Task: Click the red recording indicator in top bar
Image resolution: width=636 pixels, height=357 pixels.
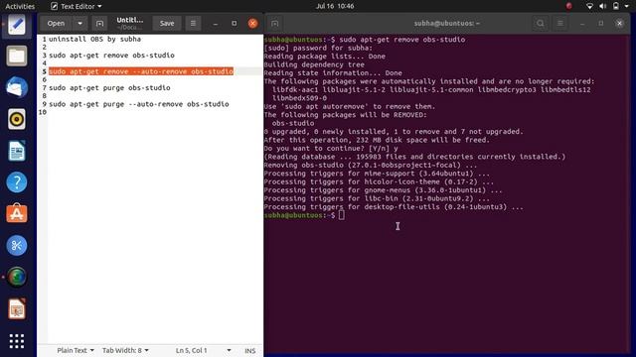Action: click(569, 6)
